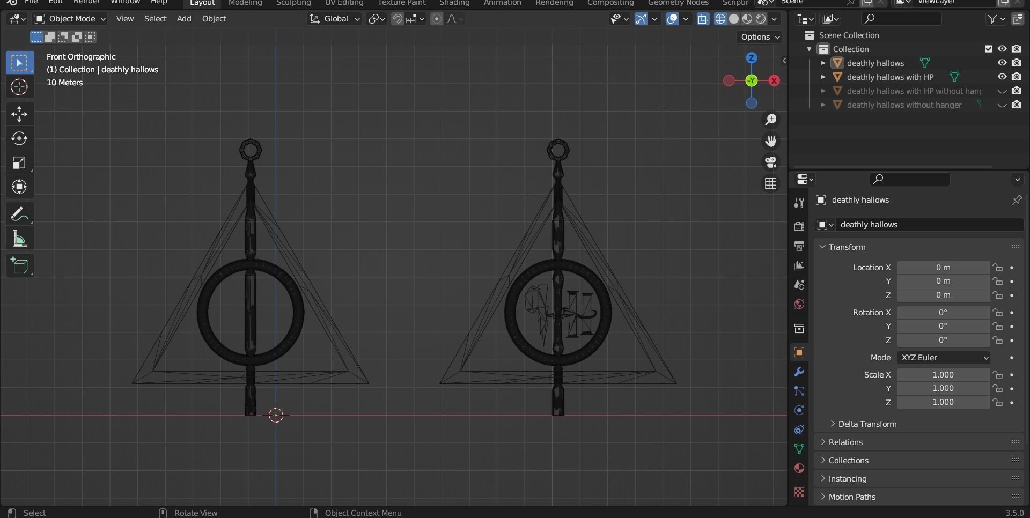1030x518 pixels.
Task: Open the World properties tab
Action: point(799,305)
